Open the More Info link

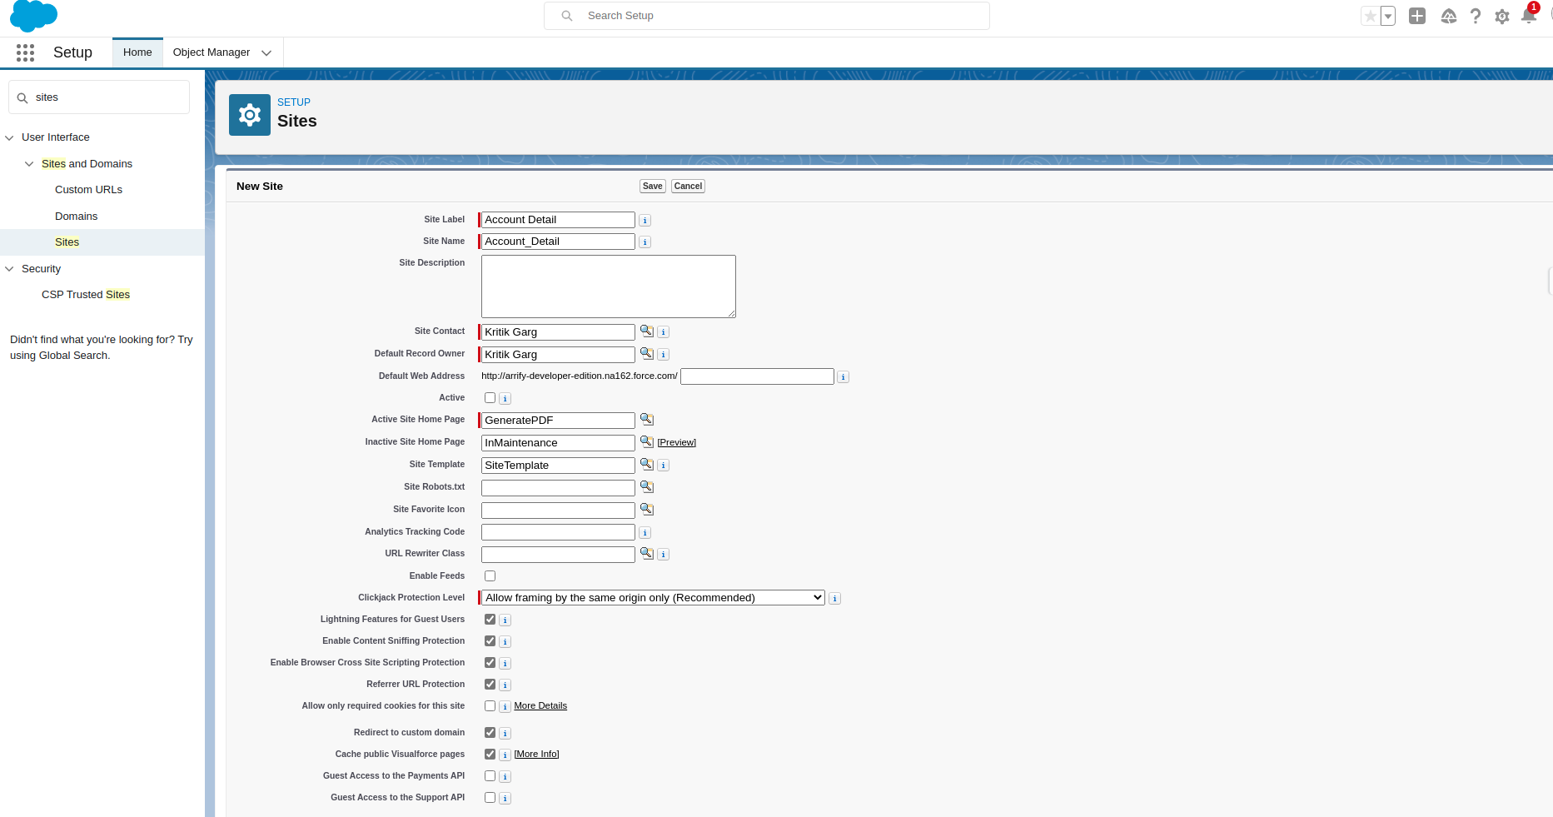537,755
